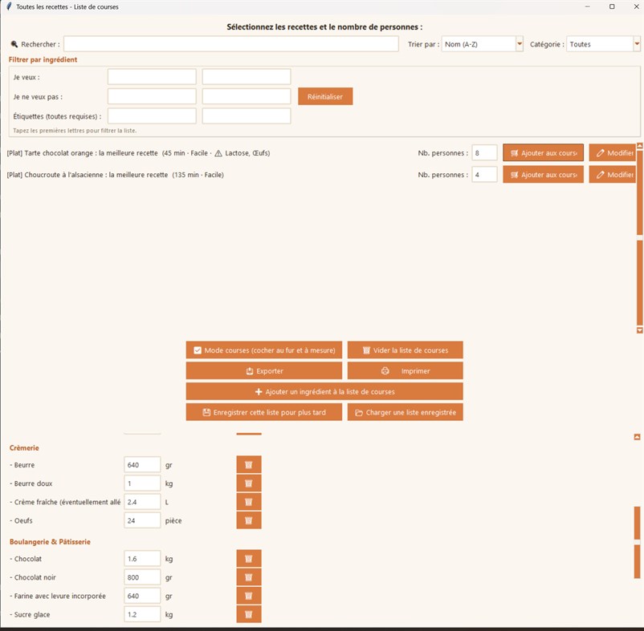Screen dimensions: 644x631
Task: Delete the Chocolat row via trash icon
Action: pos(248,558)
